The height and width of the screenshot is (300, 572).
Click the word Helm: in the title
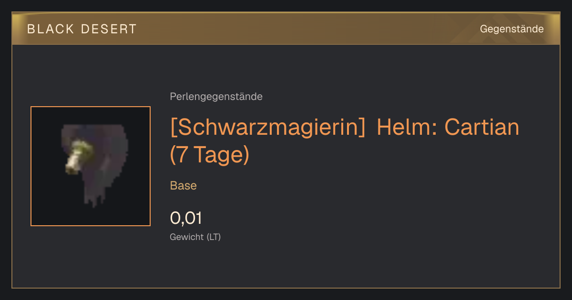tap(407, 127)
